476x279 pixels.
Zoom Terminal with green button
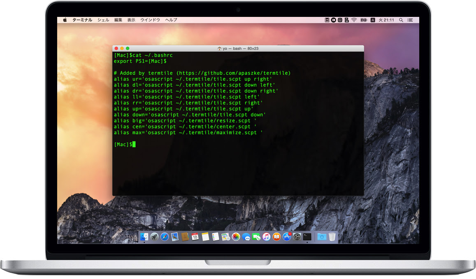click(x=128, y=48)
